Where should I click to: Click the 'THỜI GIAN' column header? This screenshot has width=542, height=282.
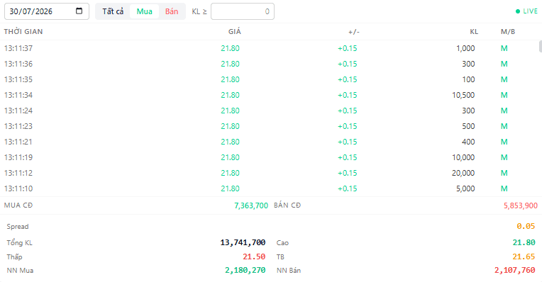click(x=23, y=32)
